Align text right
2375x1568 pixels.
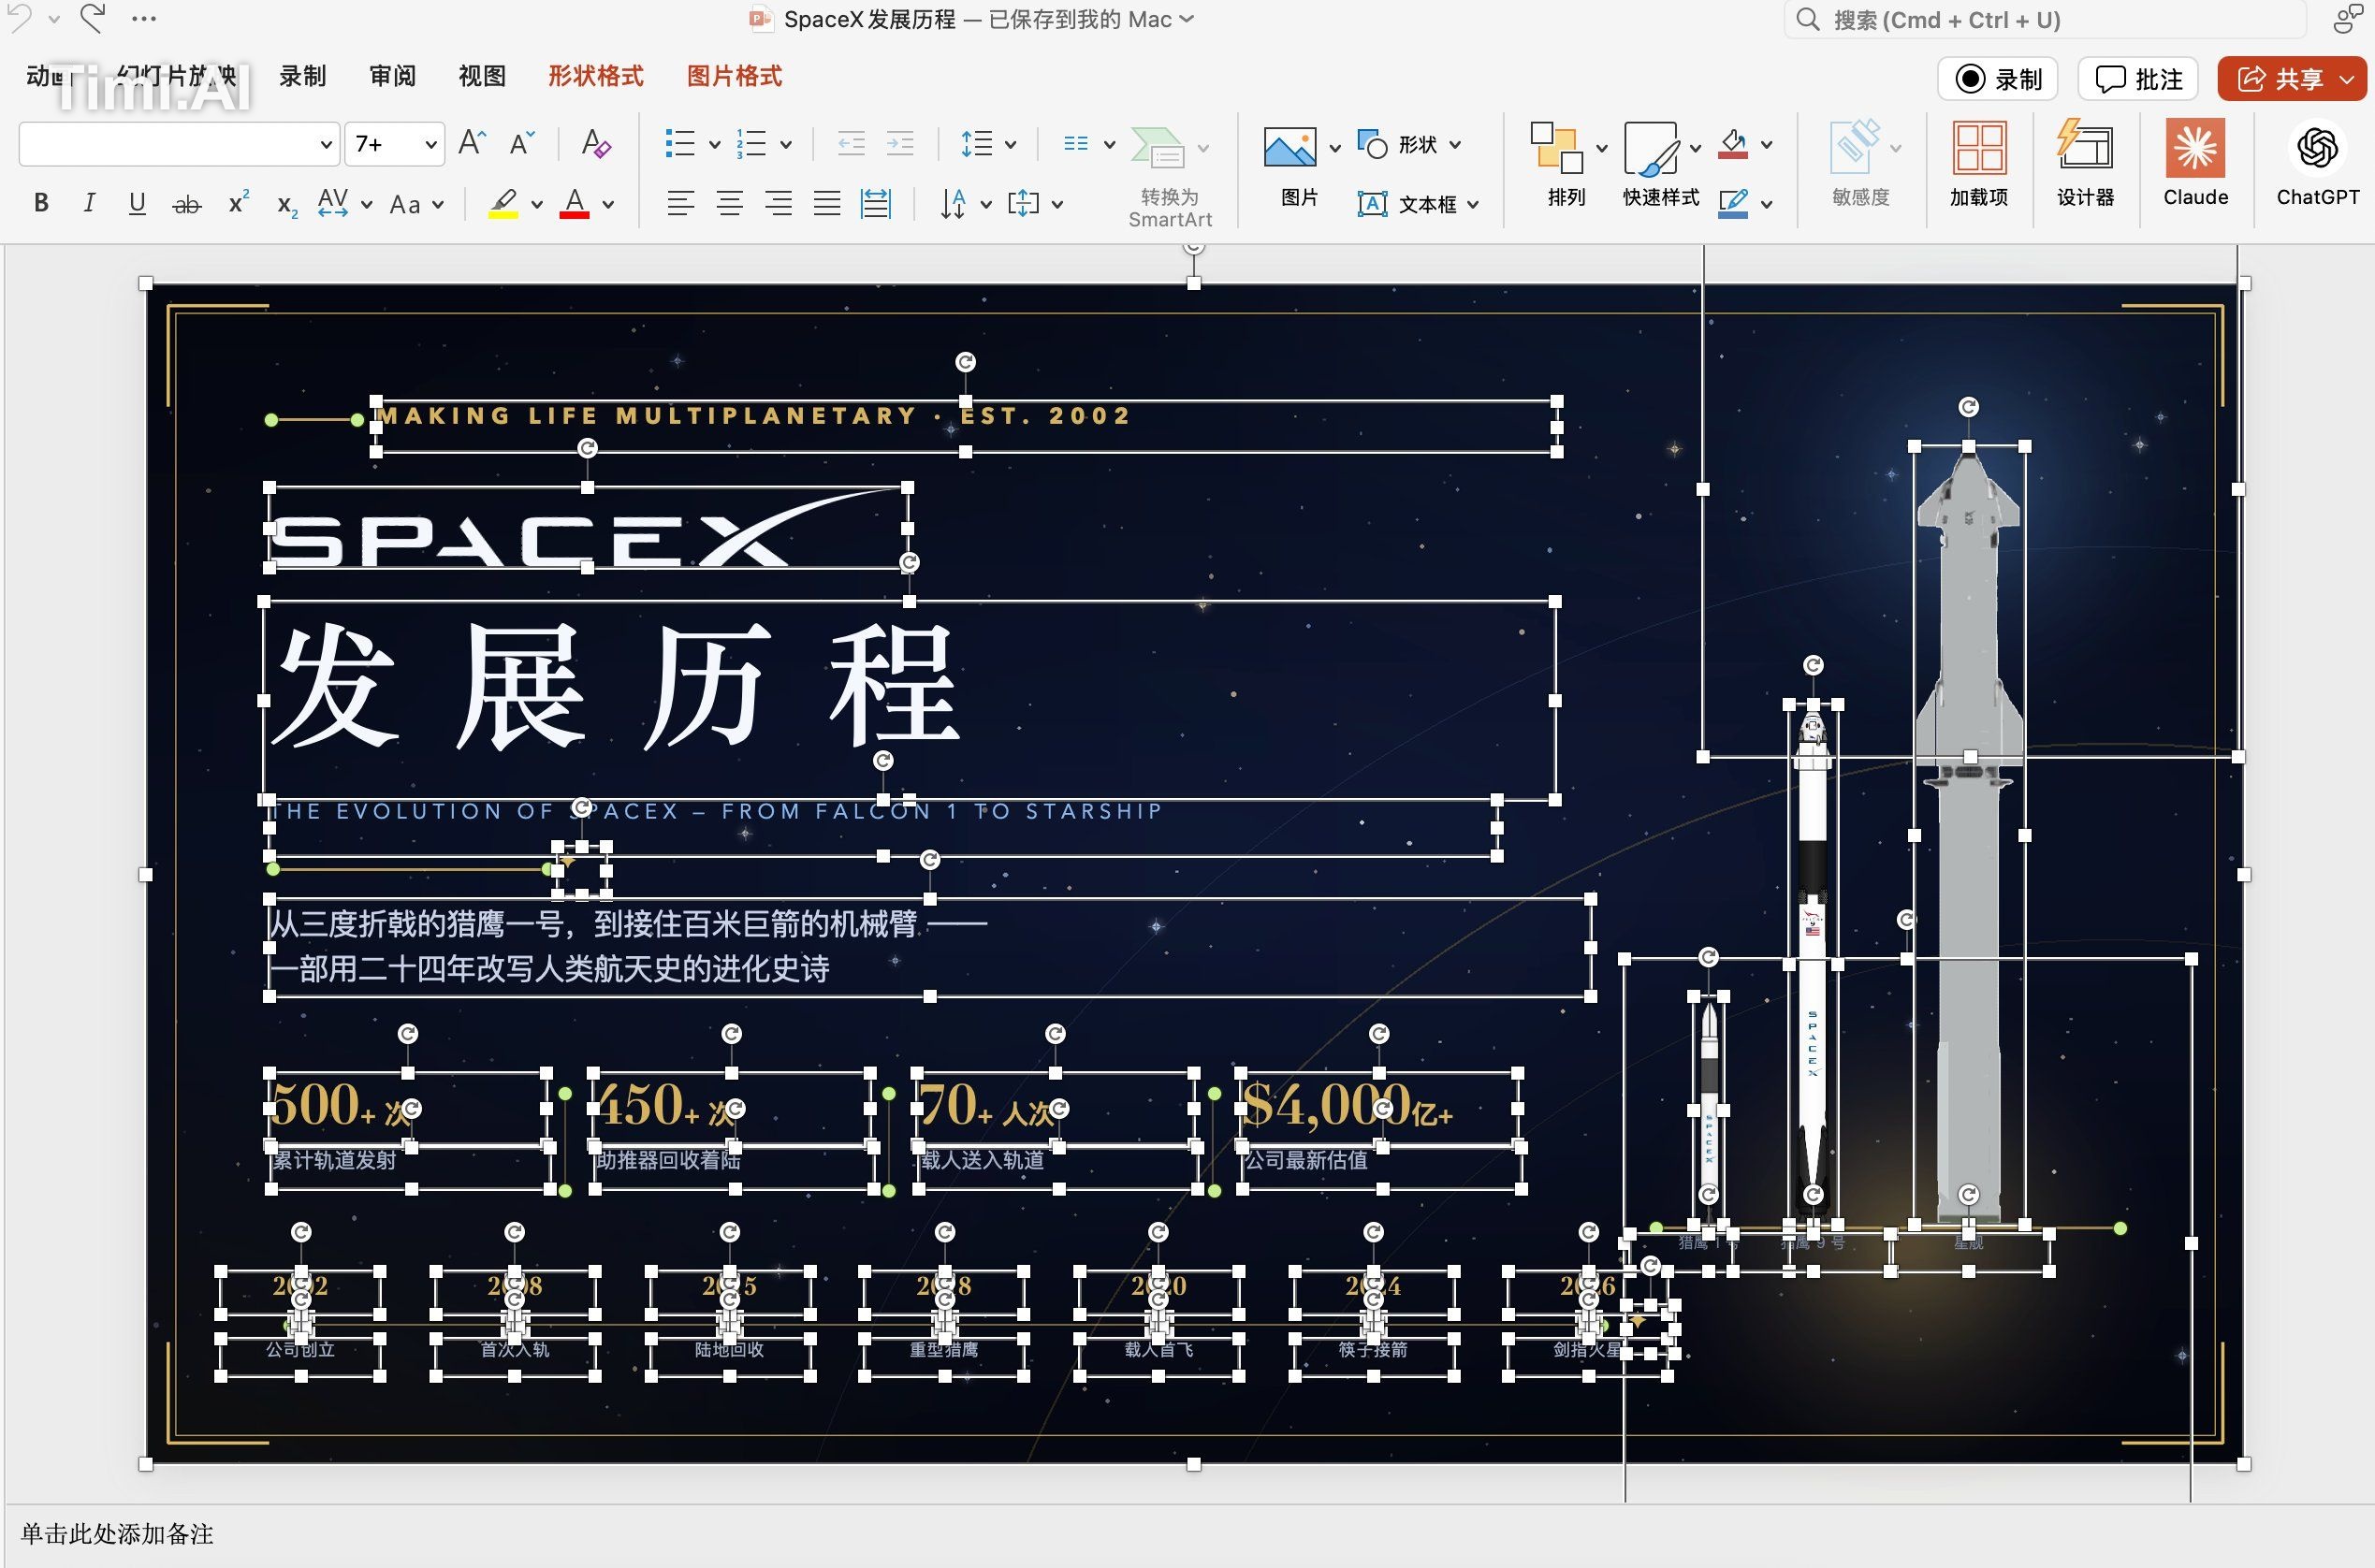(x=778, y=204)
